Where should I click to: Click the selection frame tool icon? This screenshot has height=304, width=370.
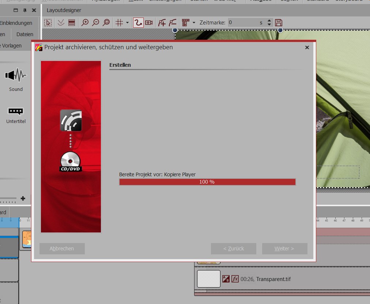(x=48, y=23)
